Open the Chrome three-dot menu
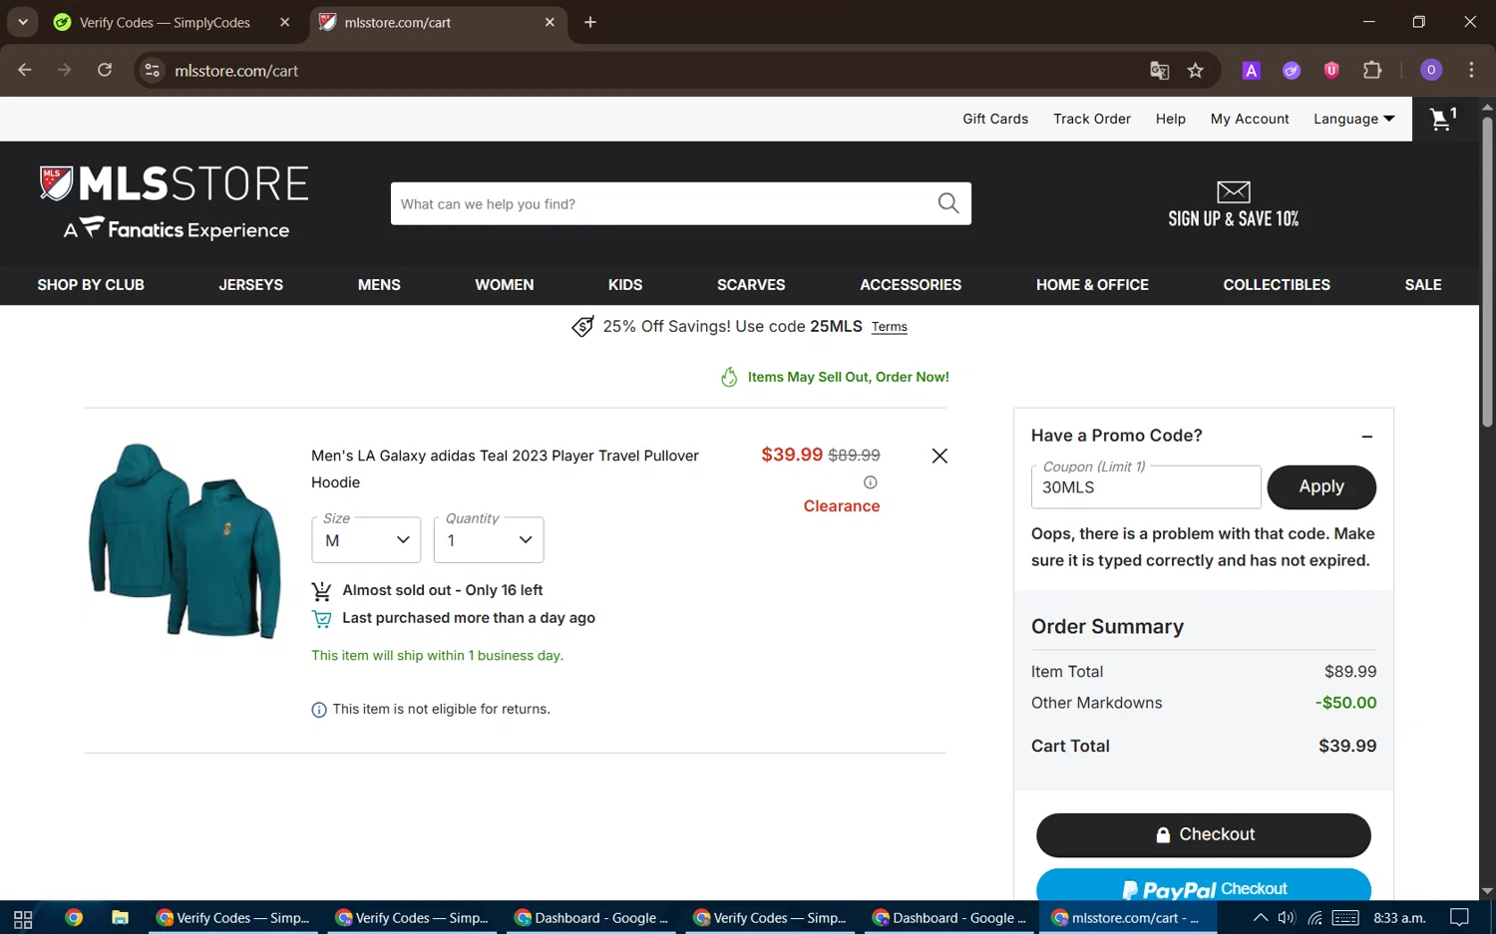This screenshot has width=1496, height=934. (x=1471, y=70)
